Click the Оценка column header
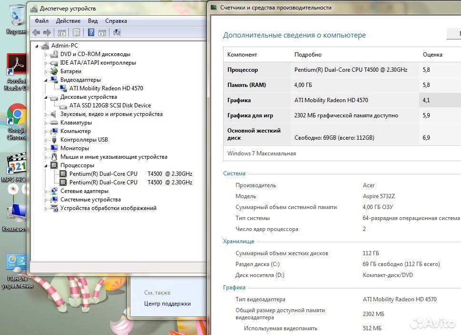Screen dimensions: 461x335 [432, 55]
